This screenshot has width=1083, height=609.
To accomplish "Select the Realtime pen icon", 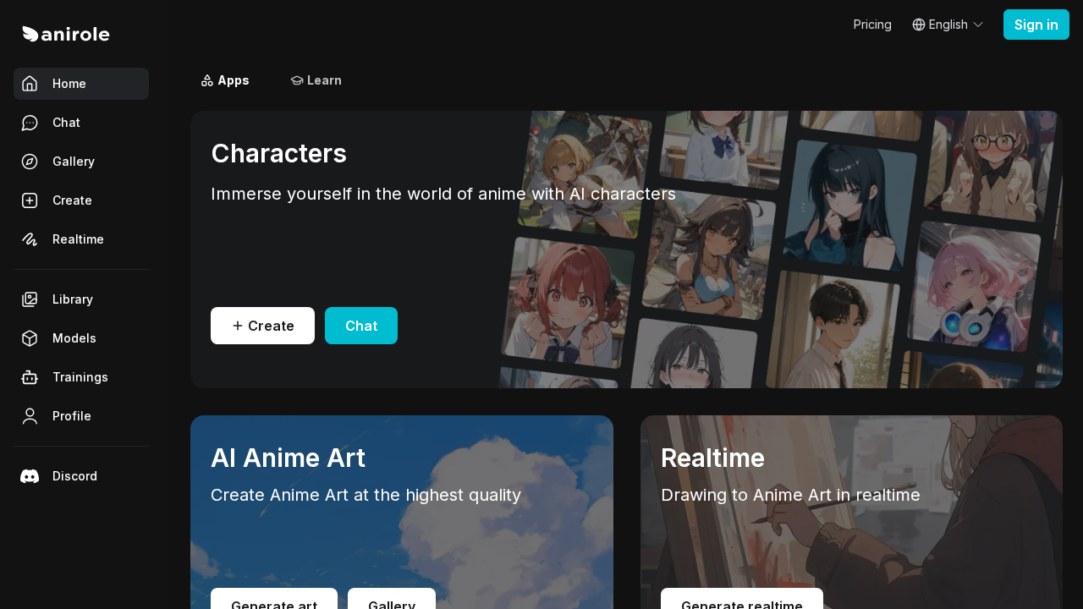I will point(29,239).
